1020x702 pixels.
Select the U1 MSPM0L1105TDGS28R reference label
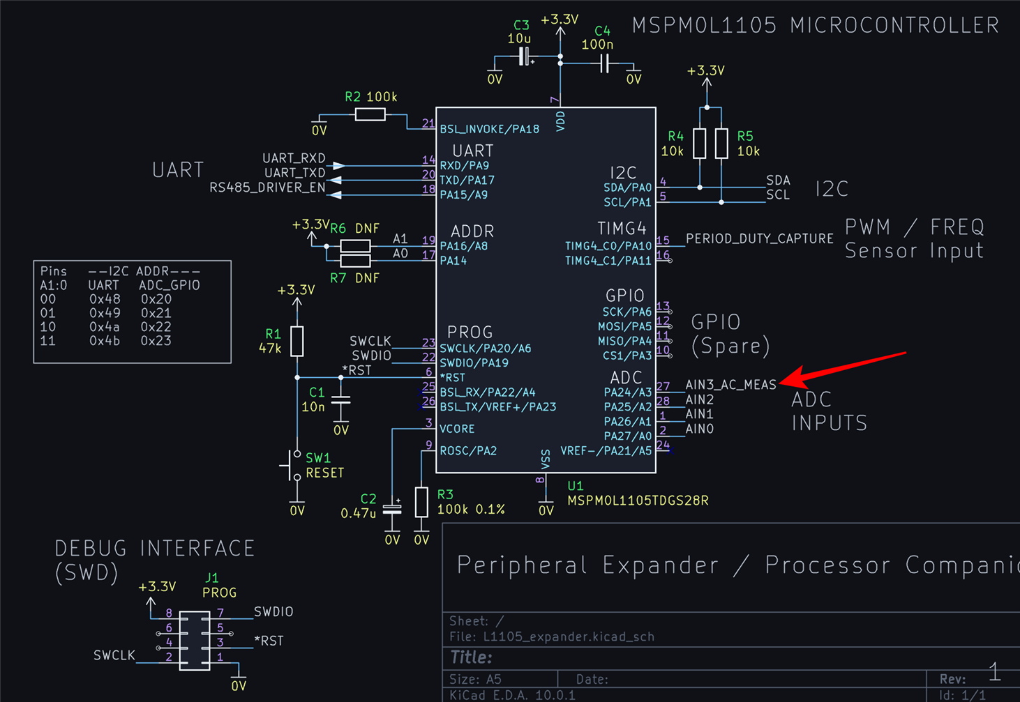point(638,494)
